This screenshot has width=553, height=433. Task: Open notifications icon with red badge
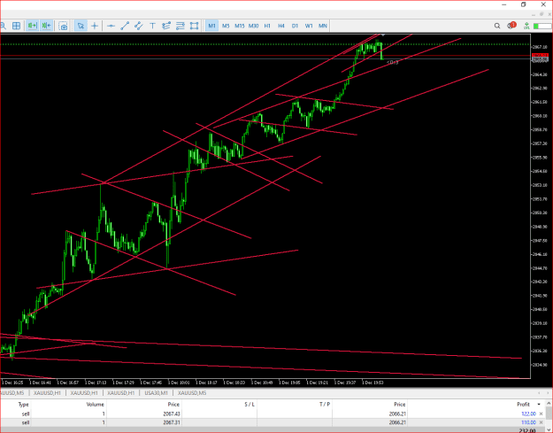coord(511,26)
